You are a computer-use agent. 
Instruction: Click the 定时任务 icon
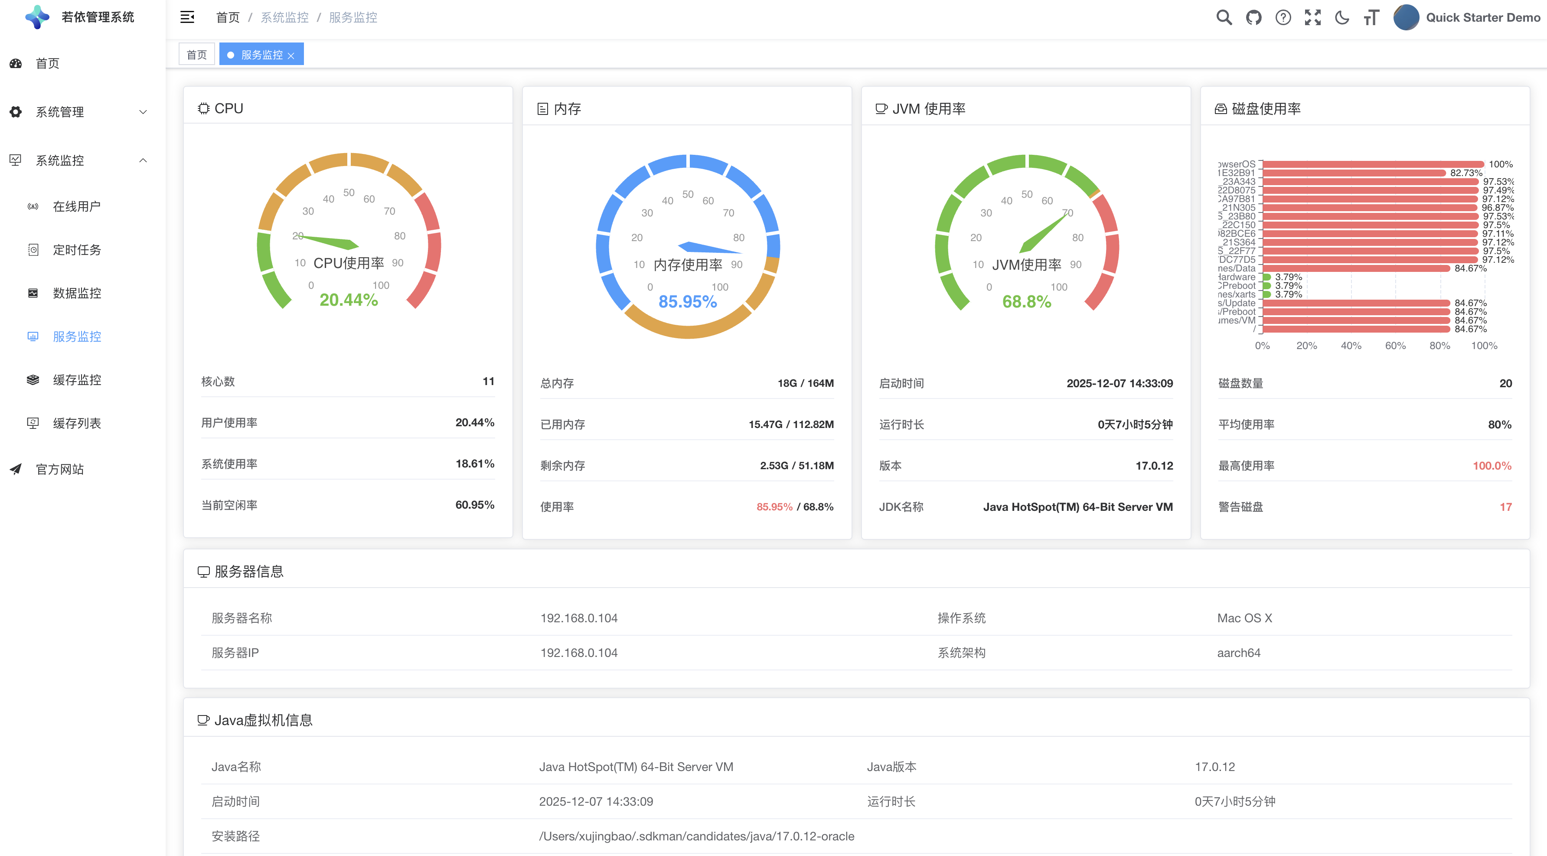coord(33,250)
